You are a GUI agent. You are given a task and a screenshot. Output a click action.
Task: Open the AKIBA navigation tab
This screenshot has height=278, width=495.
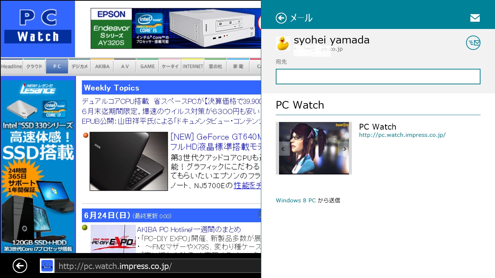(x=102, y=67)
